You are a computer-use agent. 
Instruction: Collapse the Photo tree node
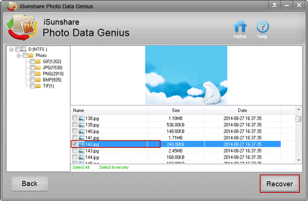click(x=19, y=56)
